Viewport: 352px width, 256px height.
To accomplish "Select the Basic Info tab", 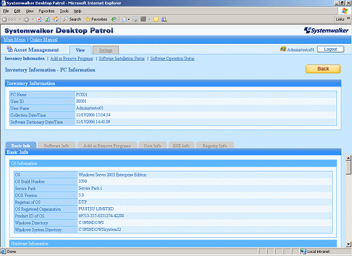I will tap(21, 145).
